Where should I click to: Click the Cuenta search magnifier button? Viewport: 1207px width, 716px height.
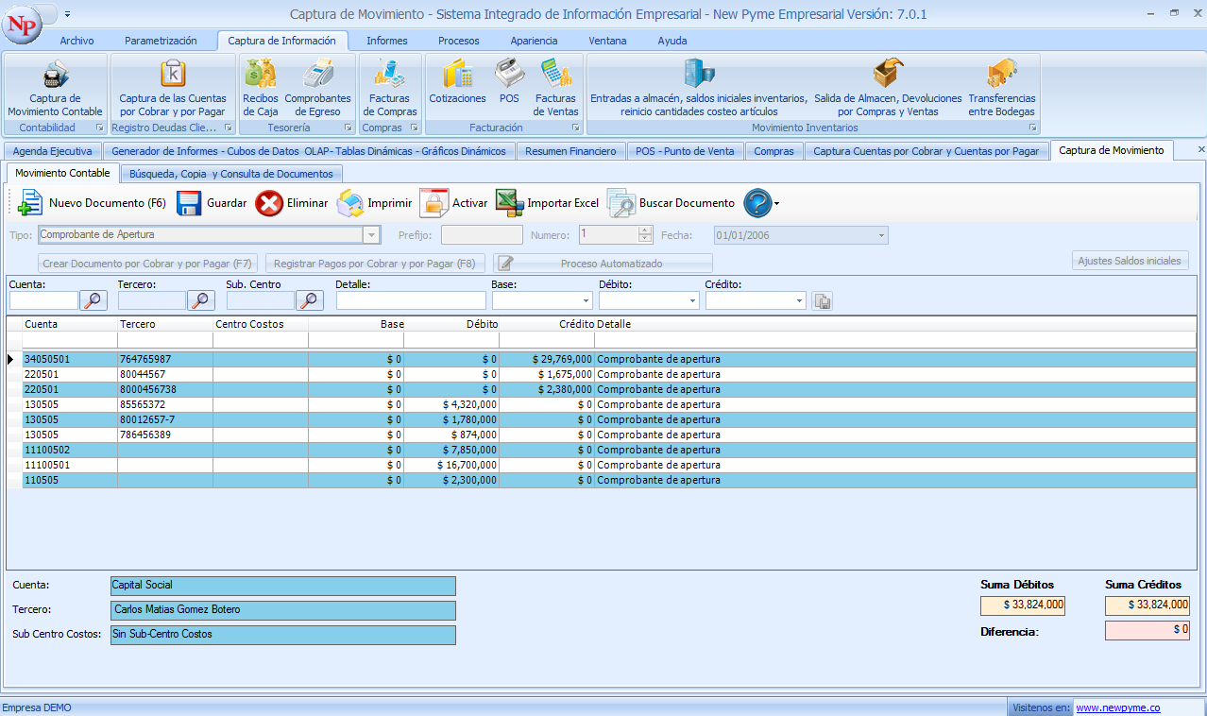point(93,300)
